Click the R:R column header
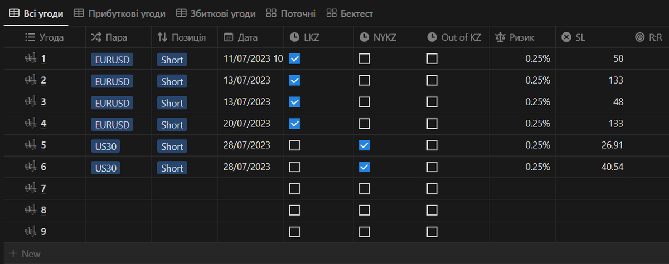 pyautogui.click(x=649, y=37)
